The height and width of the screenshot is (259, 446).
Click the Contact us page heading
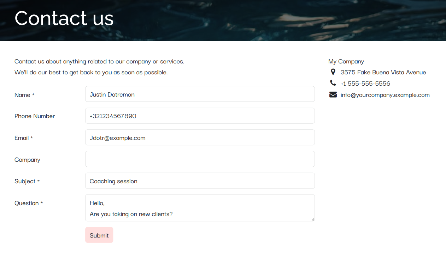[64, 18]
